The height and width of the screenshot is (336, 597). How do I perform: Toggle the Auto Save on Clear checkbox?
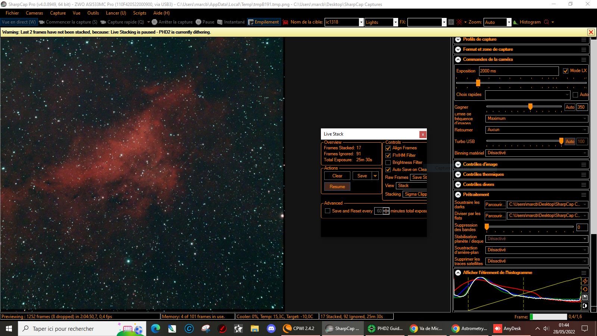pos(388,169)
